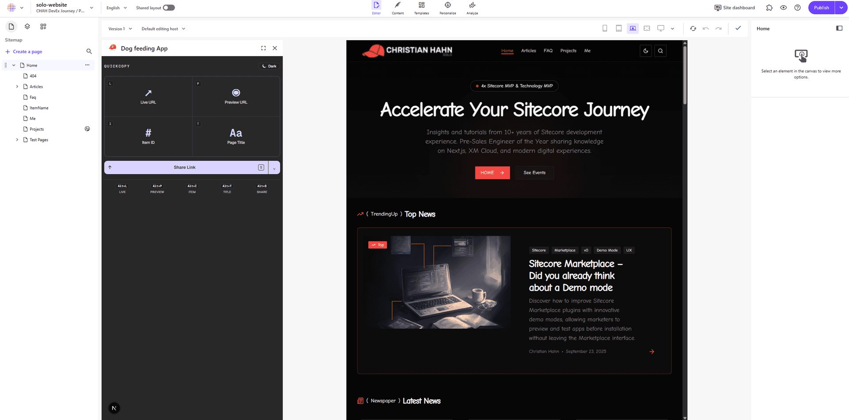Open the app switcher grid icon

pos(11,7)
